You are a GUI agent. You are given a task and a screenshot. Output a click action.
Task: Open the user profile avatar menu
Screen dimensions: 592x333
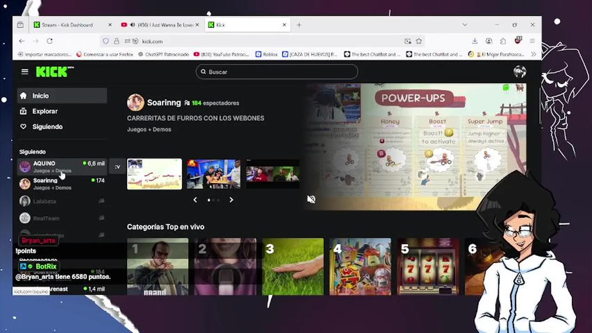(x=520, y=72)
